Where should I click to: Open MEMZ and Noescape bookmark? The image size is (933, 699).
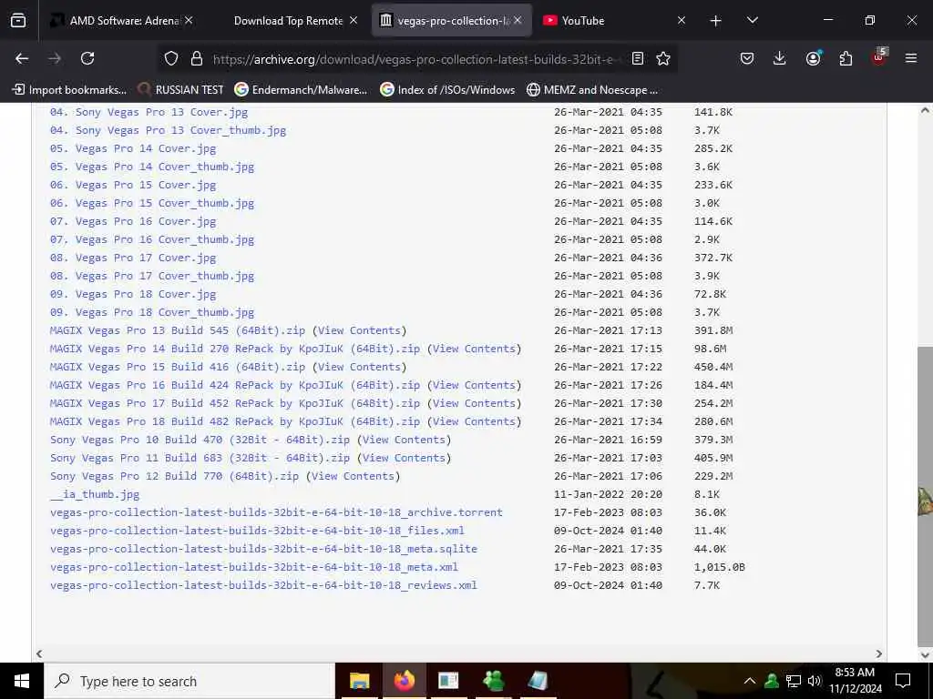coord(592,90)
